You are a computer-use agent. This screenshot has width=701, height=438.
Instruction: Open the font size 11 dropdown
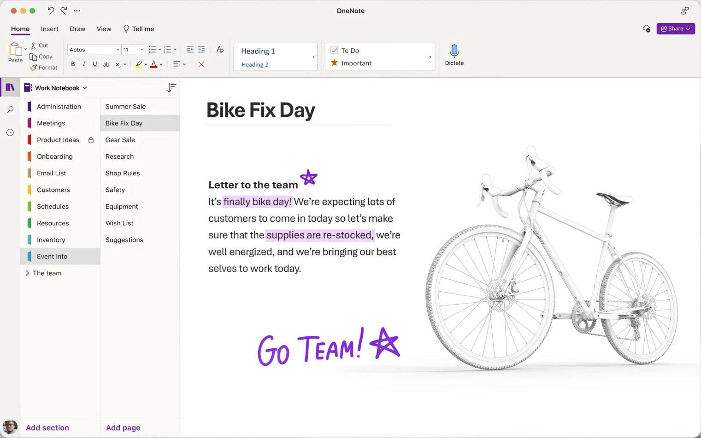[142, 50]
